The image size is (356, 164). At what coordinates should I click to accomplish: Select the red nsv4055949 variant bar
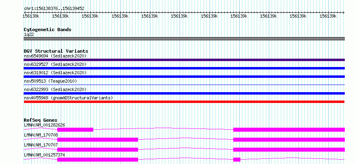click(x=184, y=102)
